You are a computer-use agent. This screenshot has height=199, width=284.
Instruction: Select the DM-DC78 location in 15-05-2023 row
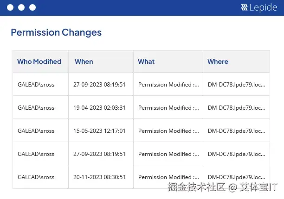tap(237, 131)
